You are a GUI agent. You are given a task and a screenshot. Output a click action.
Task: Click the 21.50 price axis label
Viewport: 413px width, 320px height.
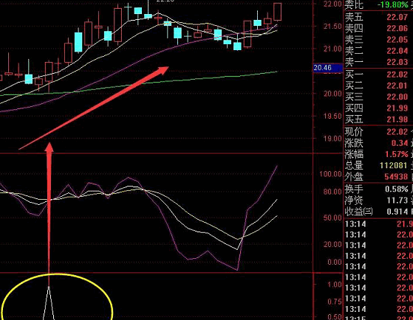[x=332, y=27]
